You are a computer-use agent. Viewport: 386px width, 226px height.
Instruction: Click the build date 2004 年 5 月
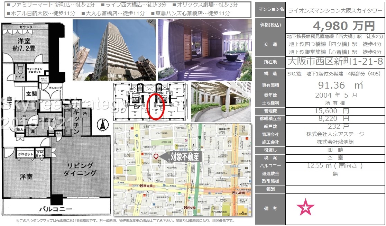(x=336, y=95)
